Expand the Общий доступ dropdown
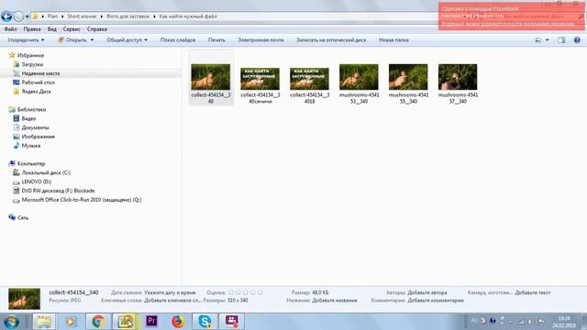587x330 pixels. [x=127, y=39]
